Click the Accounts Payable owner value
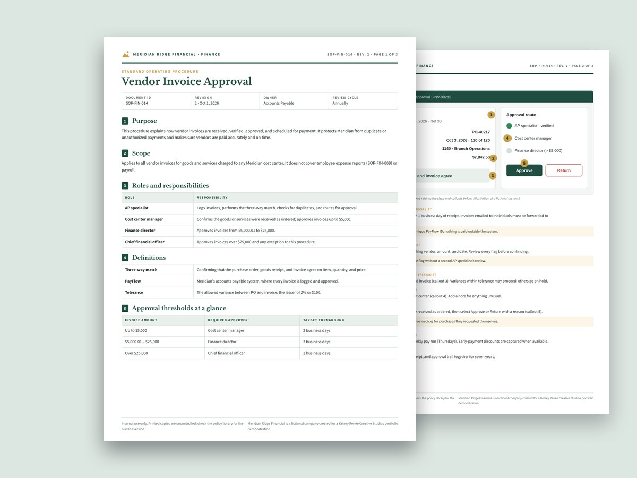This screenshot has width=637, height=478. (x=279, y=104)
